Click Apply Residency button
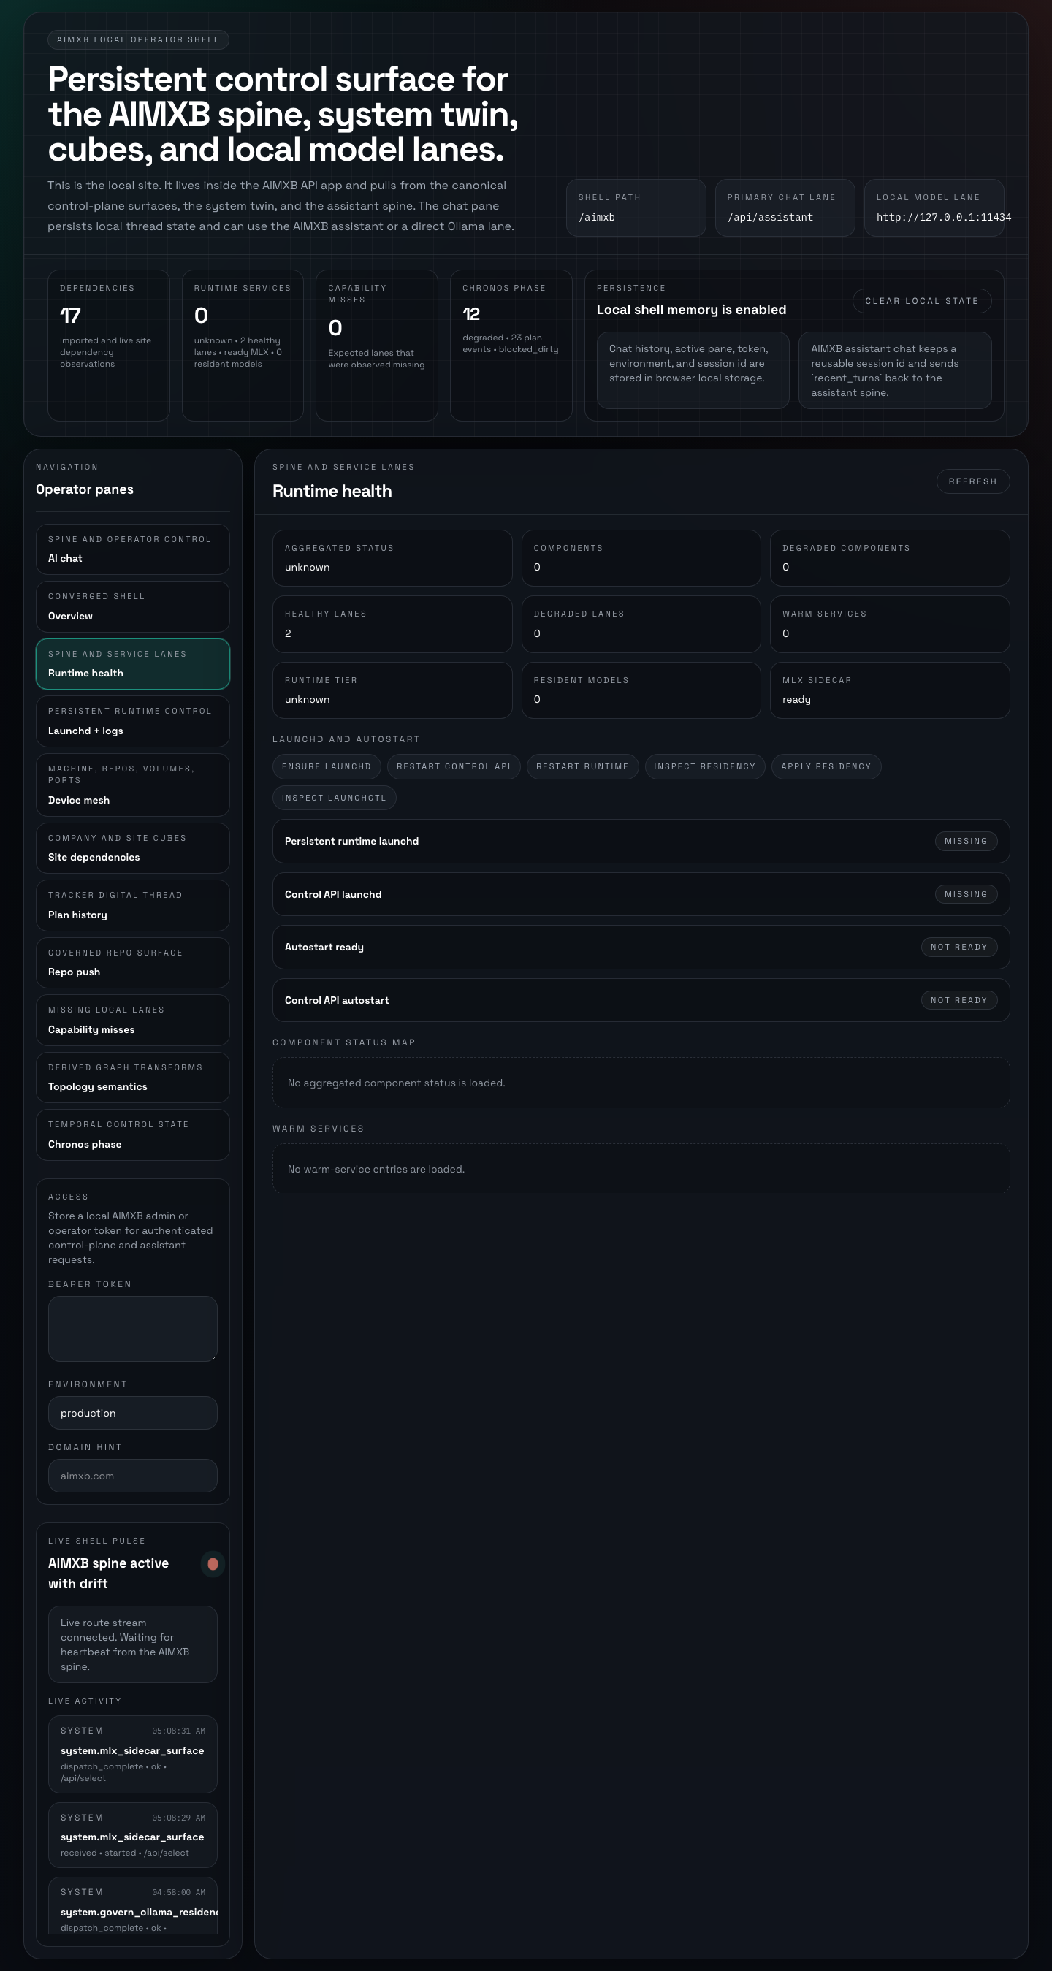The height and width of the screenshot is (1971, 1052). pos(826,766)
